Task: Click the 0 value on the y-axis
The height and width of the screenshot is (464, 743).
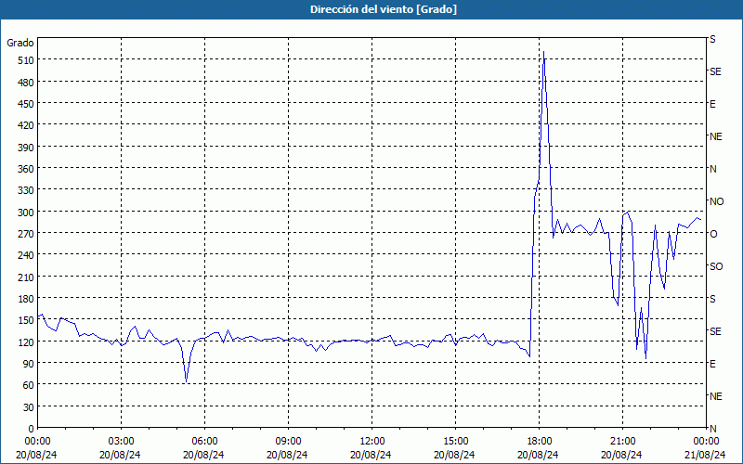Action: [32, 429]
